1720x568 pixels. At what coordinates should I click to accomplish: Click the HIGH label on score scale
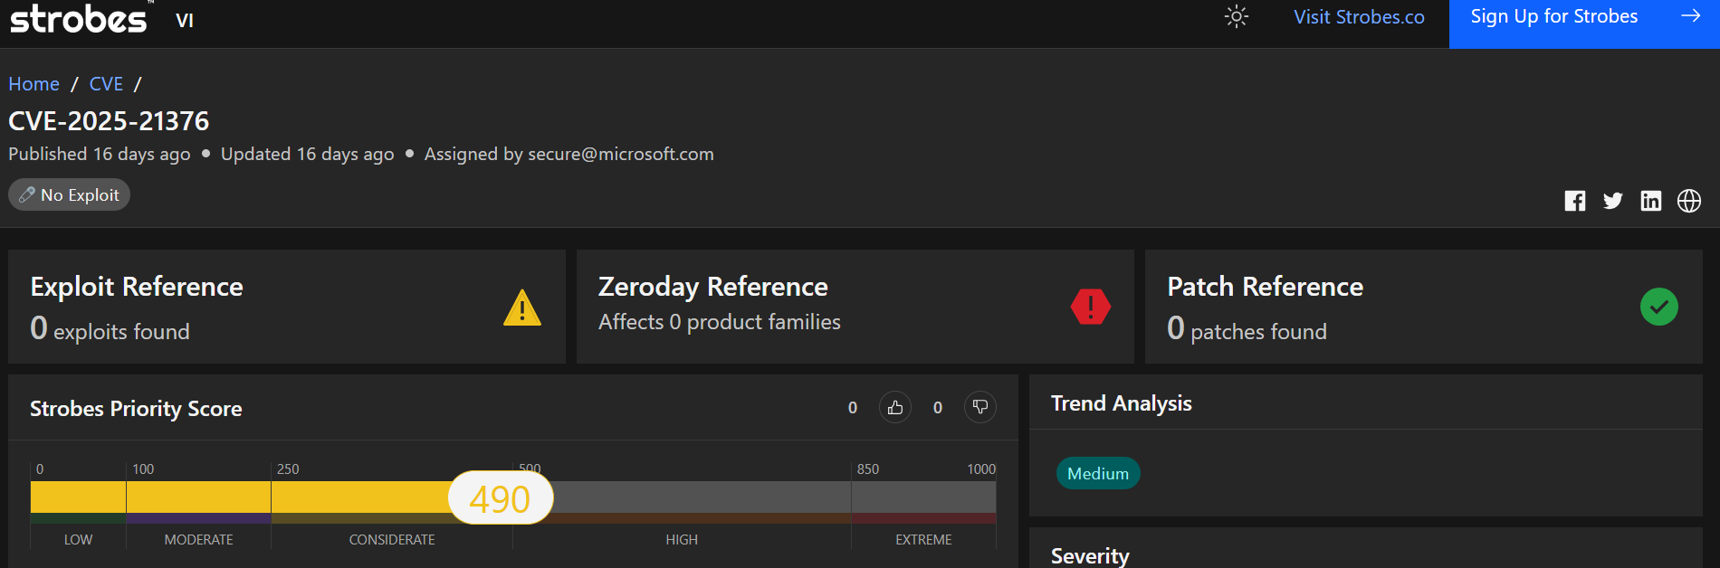pos(682,540)
